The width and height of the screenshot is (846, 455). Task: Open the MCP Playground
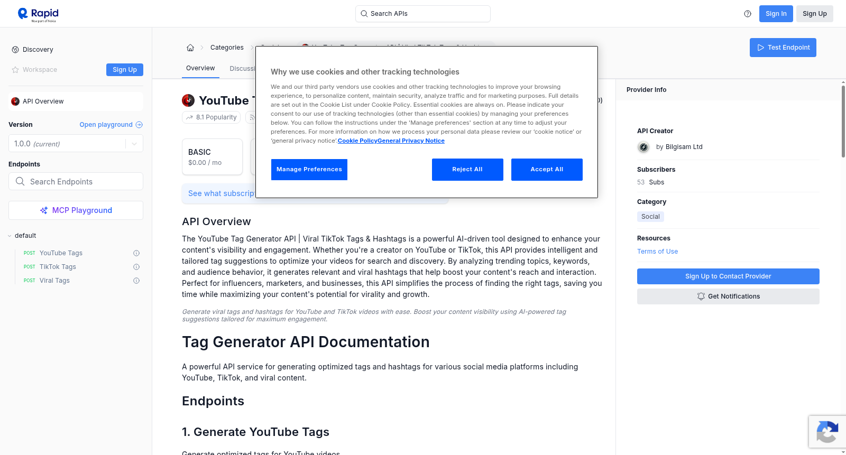click(x=76, y=210)
